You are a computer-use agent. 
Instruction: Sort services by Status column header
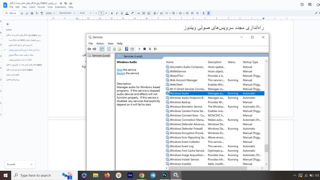(232, 62)
